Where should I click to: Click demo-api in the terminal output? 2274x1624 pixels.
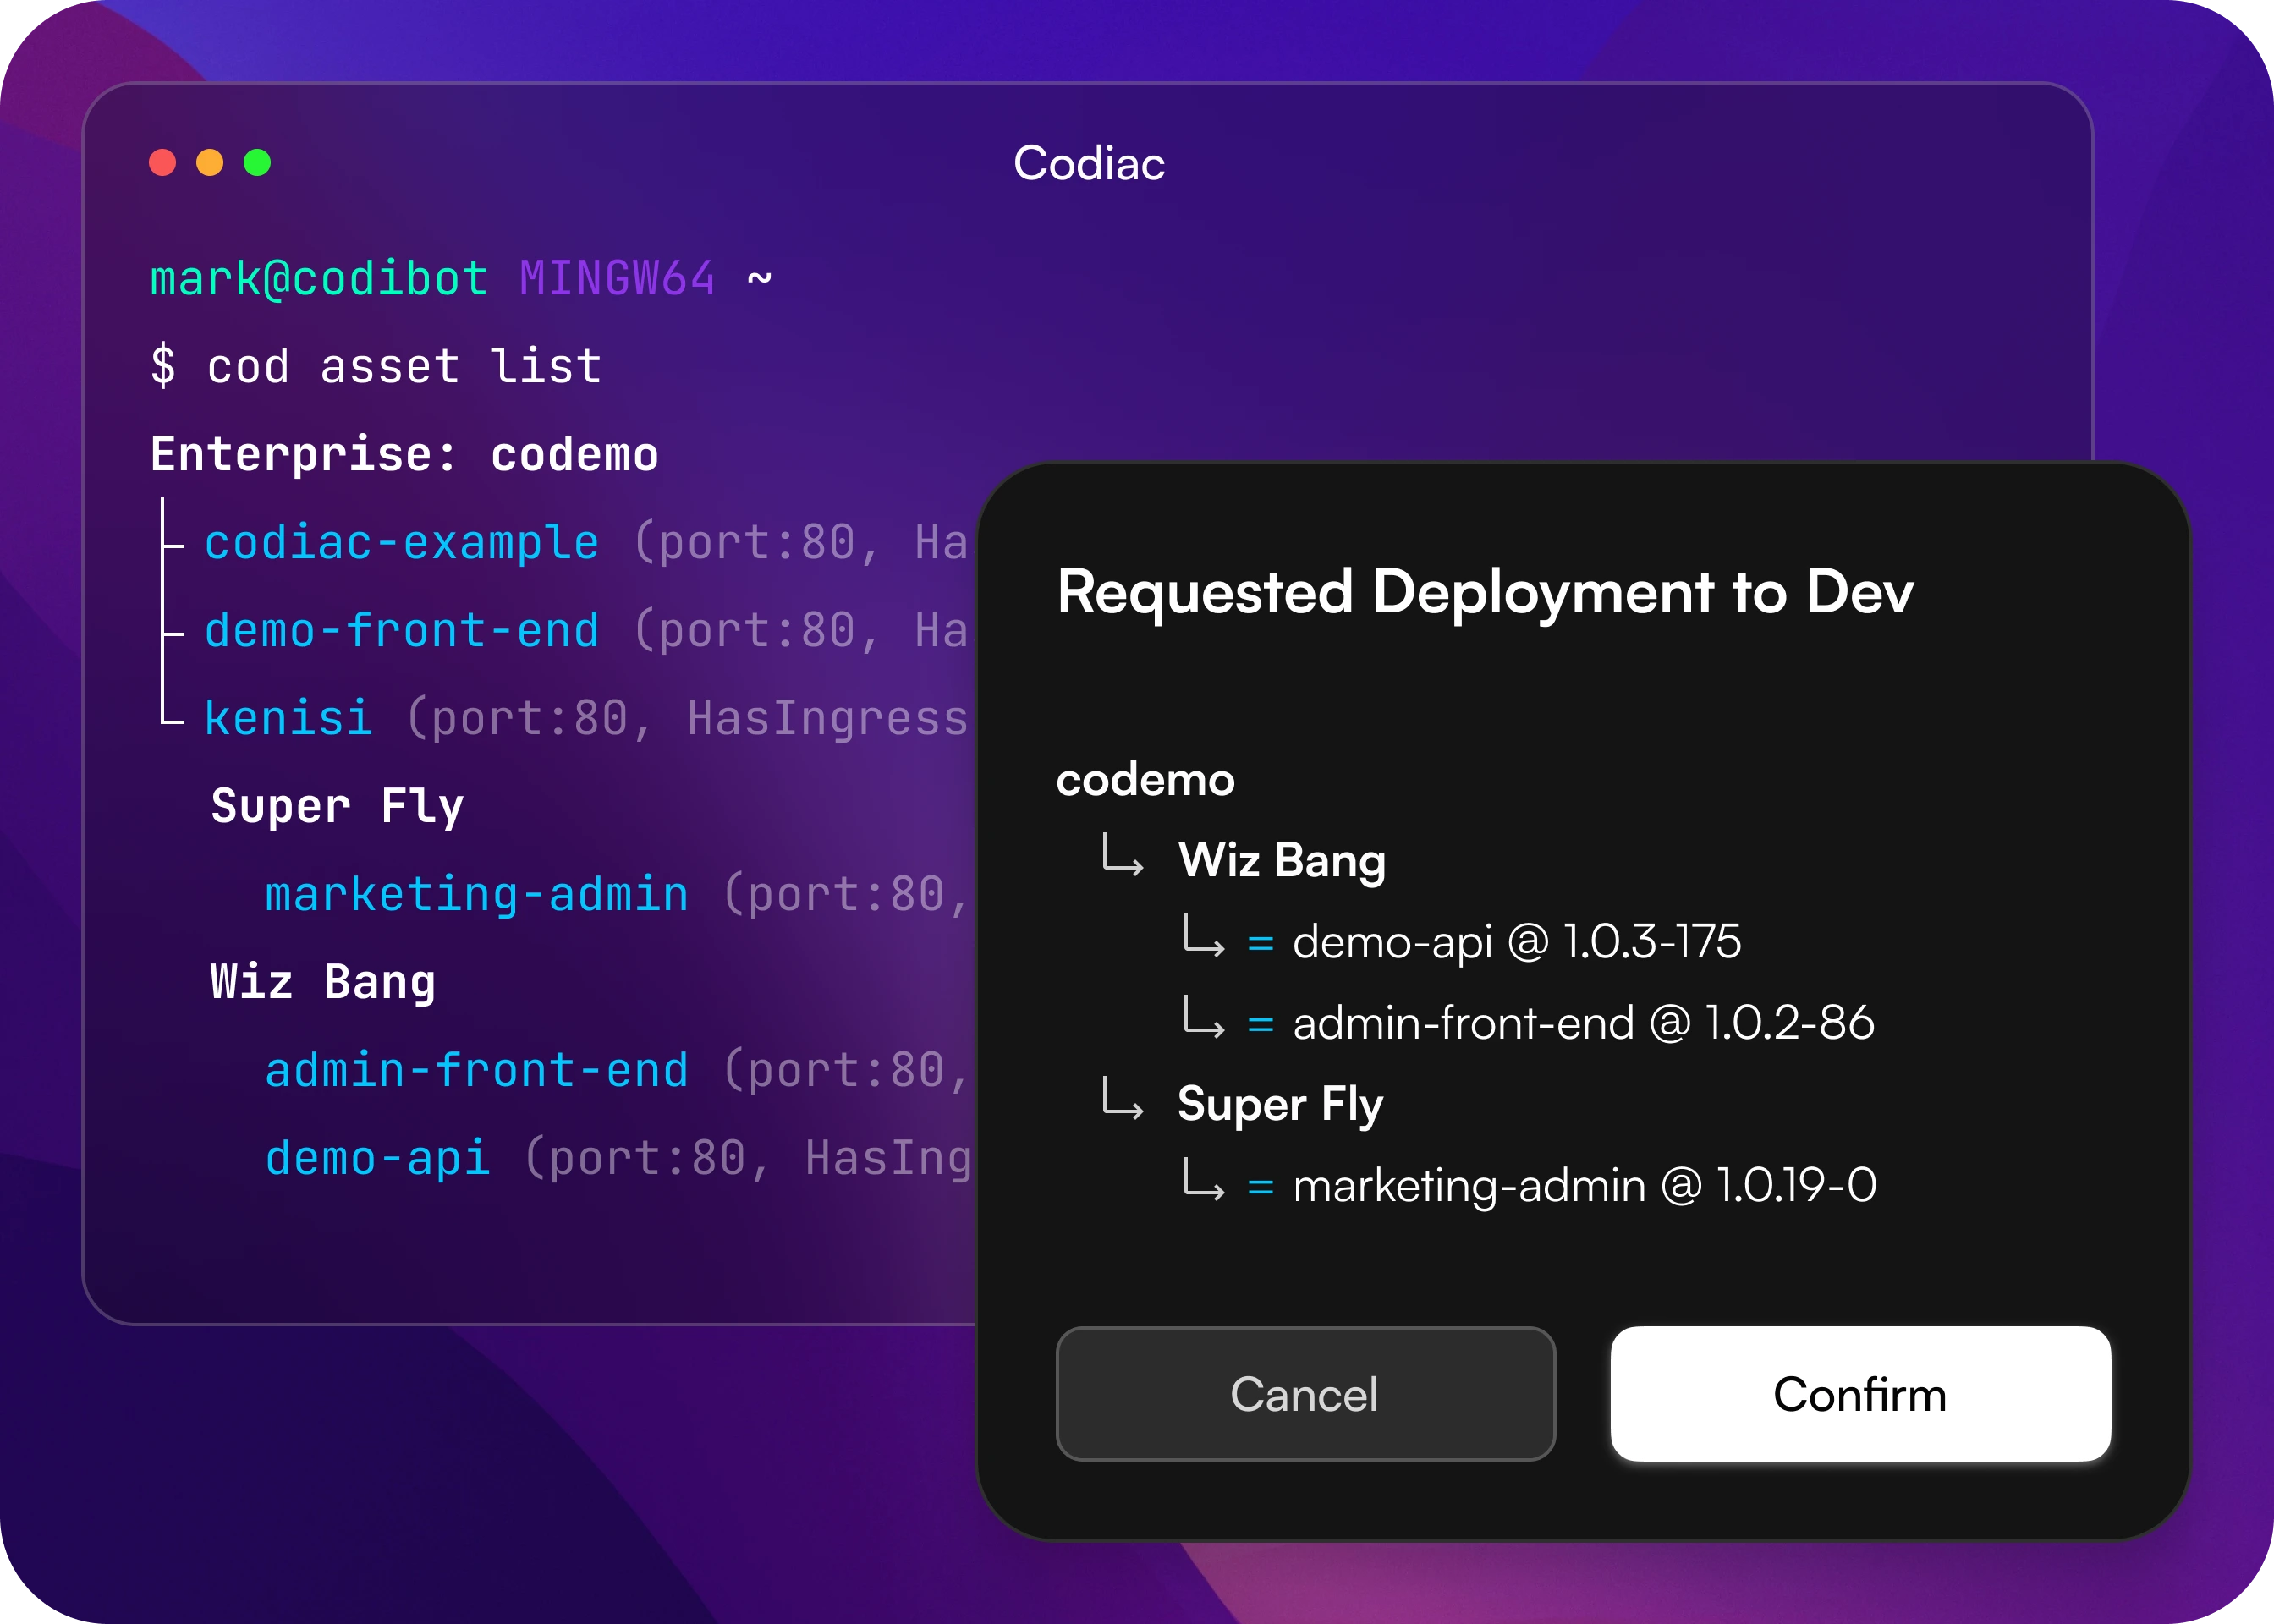tap(377, 1159)
